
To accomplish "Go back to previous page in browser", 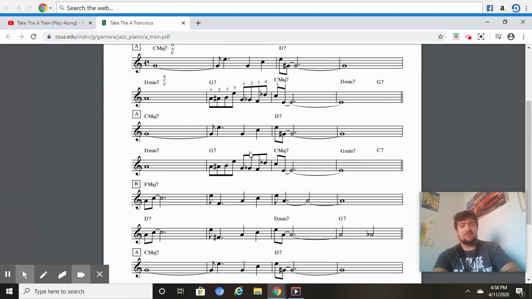I will pos(8,37).
